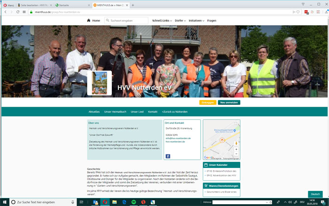This screenshot has width=329, height=206.
Task: Open the hvv-nuetterden.de website link
Action: click(175, 142)
